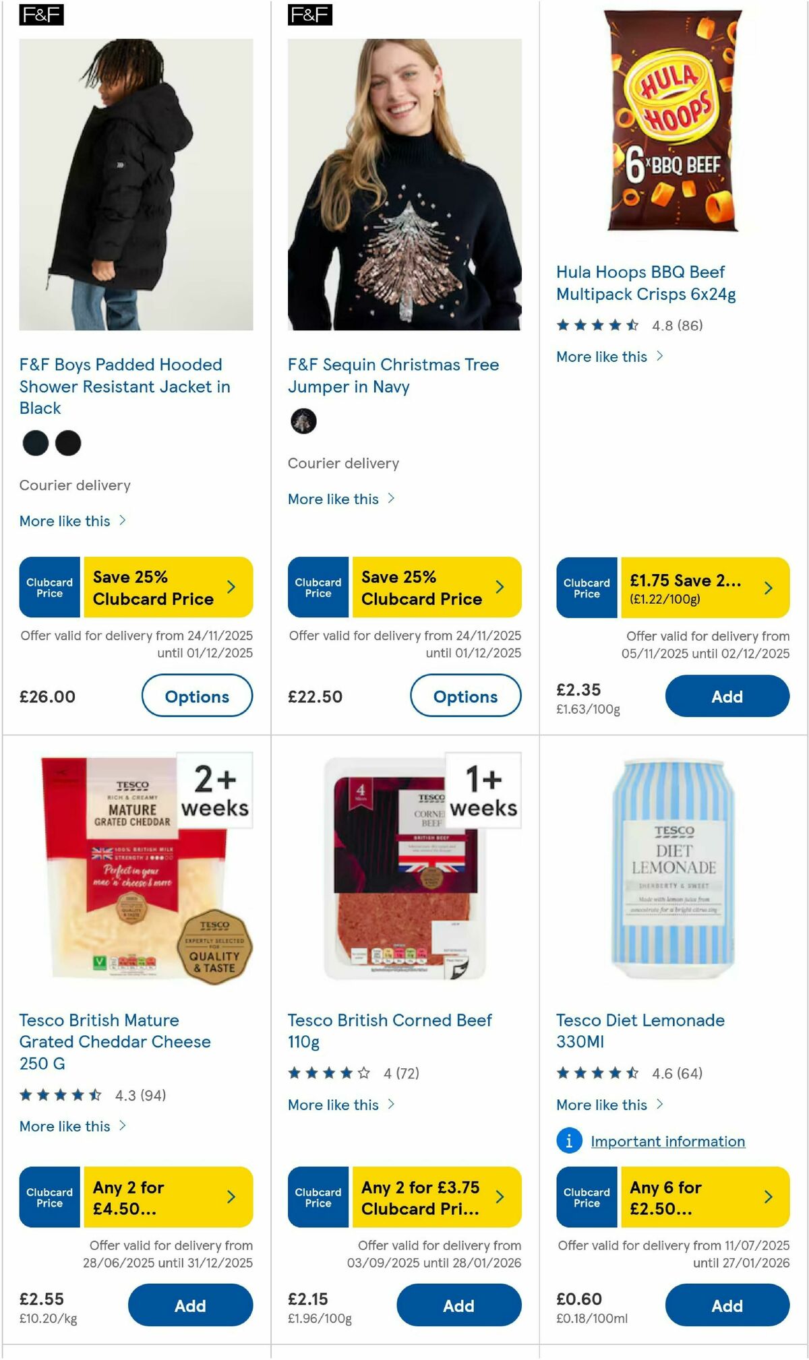Click the Clubcard Price badge on the corned beef offer
Image resolution: width=809 pixels, height=1360 pixels.
coord(317,1197)
